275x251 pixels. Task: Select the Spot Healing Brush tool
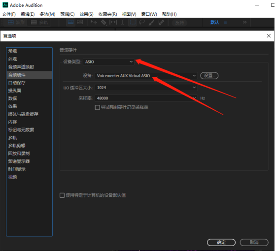(x=161, y=23)
